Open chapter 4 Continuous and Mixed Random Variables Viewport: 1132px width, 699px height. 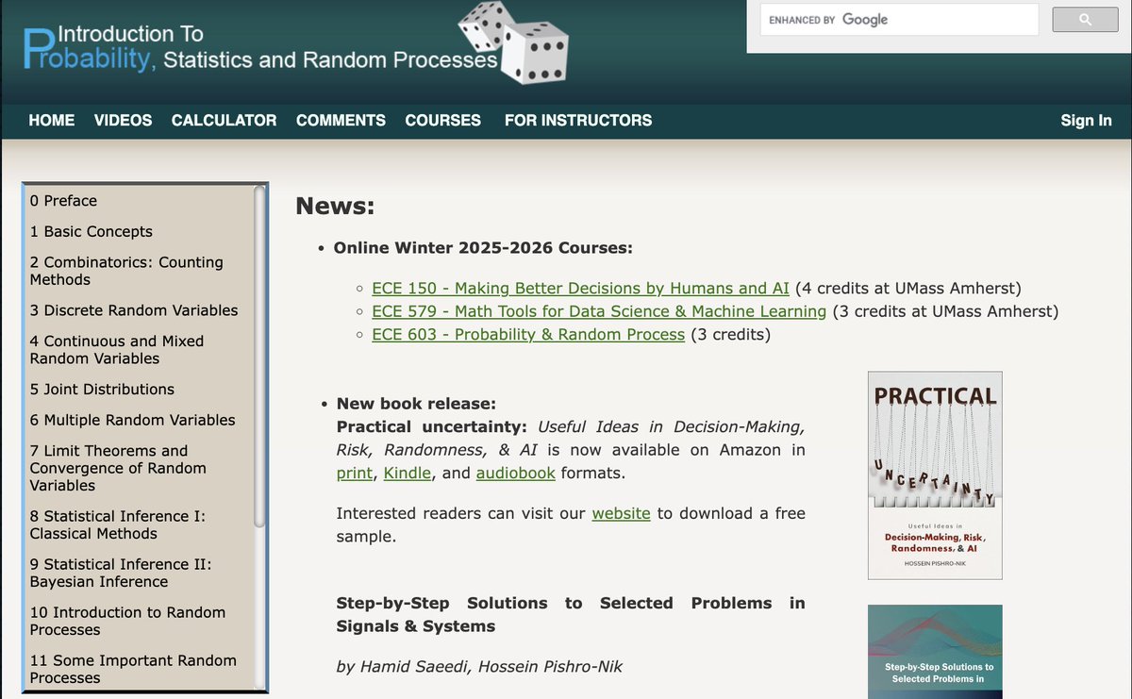tap(117, 350)
